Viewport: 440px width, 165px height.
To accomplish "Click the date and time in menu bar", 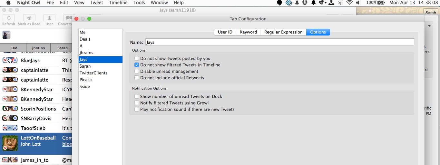I will 414,3.
